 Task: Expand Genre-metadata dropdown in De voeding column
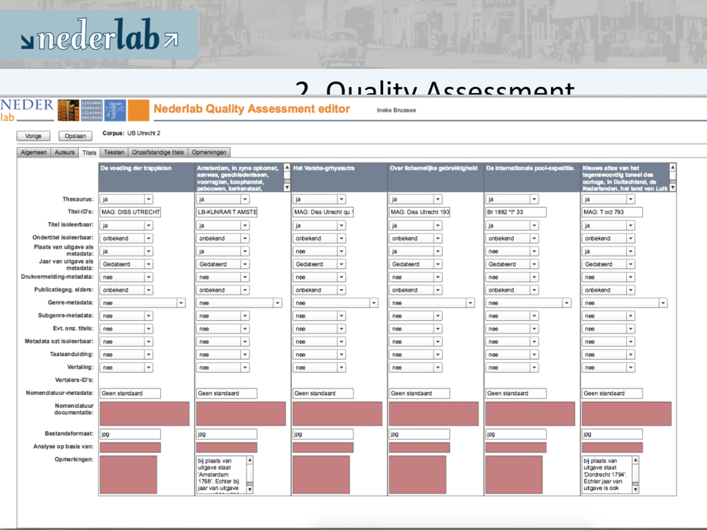coord(143,303)
